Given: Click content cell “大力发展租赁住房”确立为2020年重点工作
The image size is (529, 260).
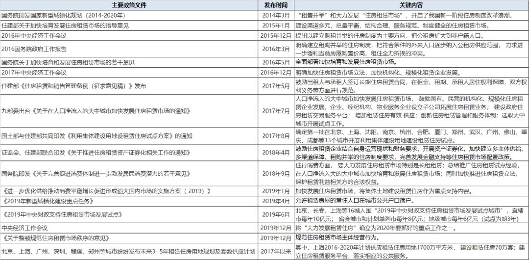Looking at the screenshot, I should (x=411, y=228).
